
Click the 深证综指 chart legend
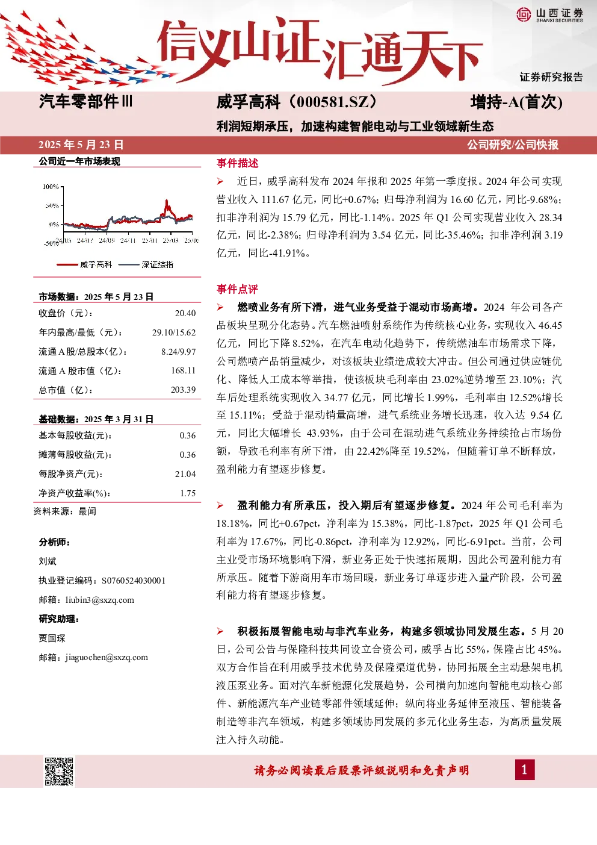[x=146, y=264]
